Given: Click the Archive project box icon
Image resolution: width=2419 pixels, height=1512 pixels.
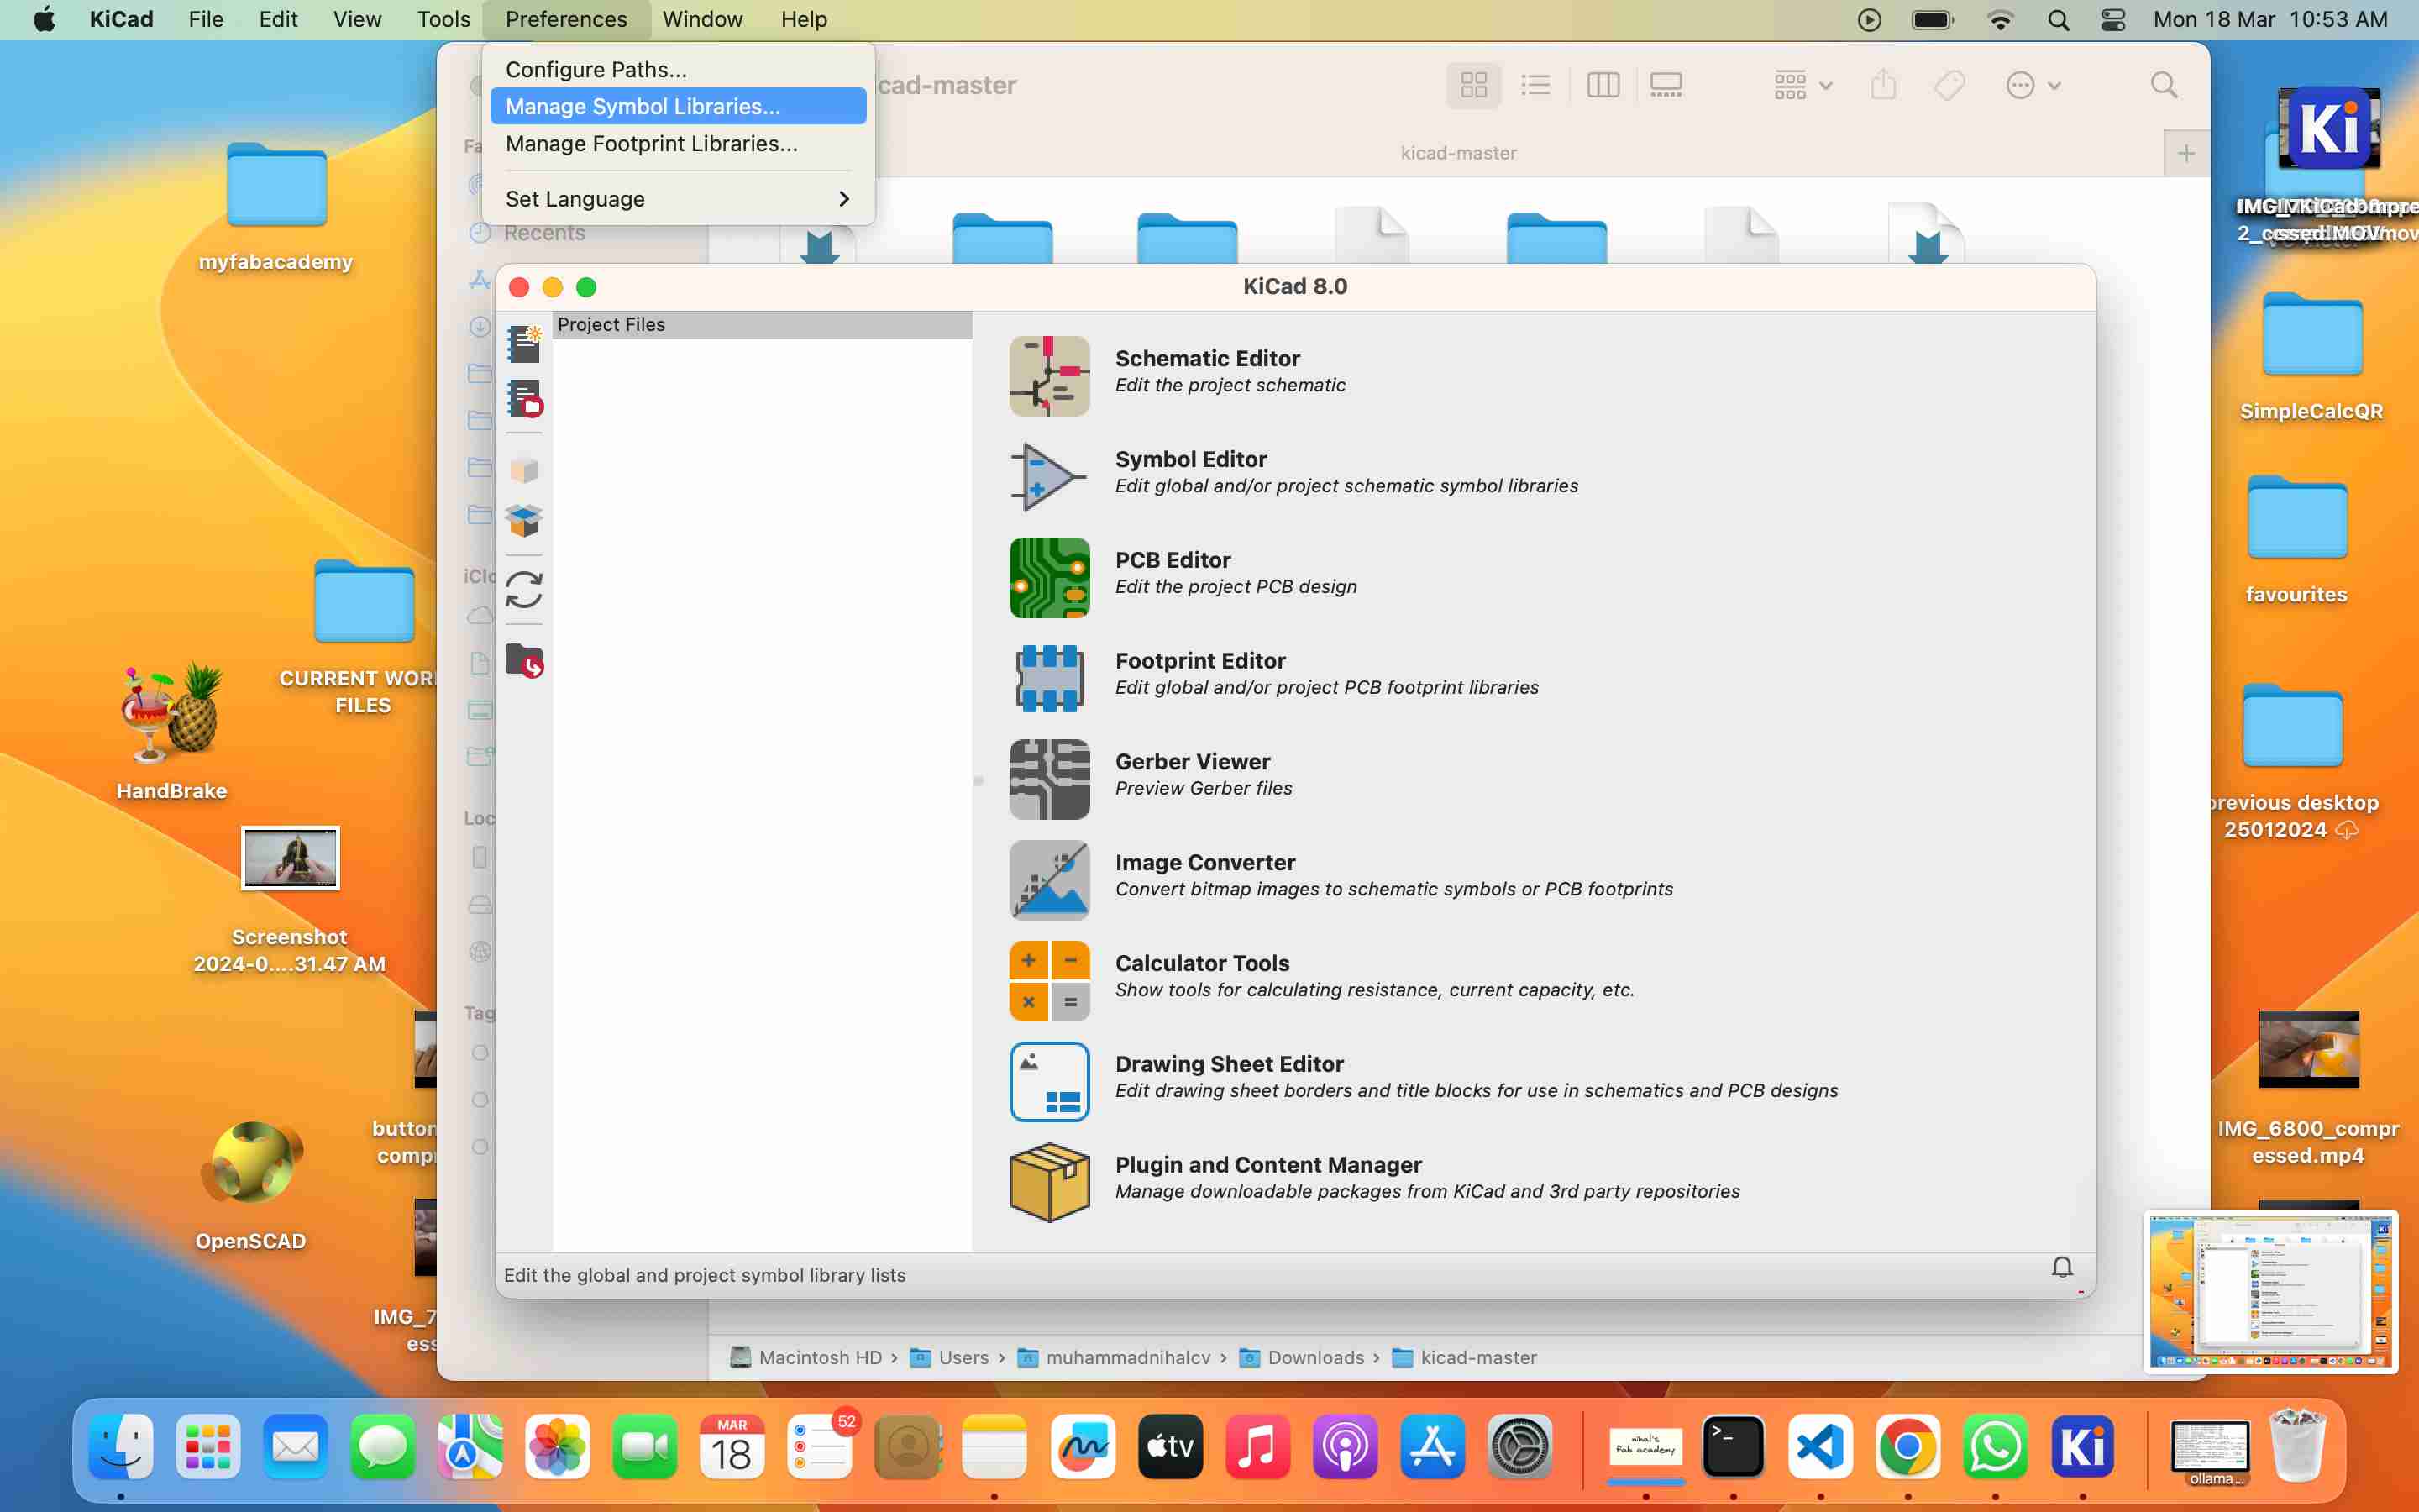Looking at the screenshot, I should tap(524, 470).
